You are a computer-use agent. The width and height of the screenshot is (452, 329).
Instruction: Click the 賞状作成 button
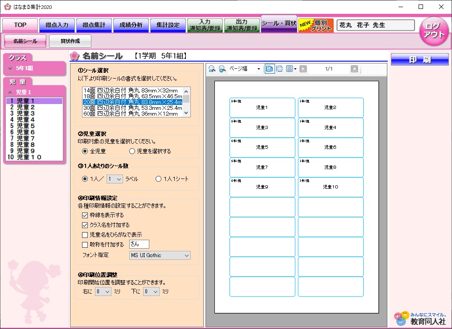(70, 41)
